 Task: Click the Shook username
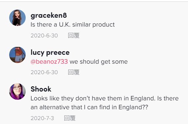41,89
